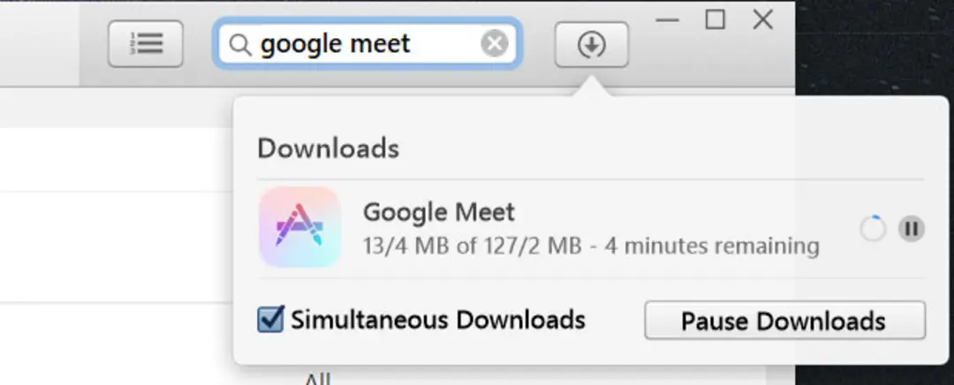Click the Simultaneous Downloads label text
The height and width of the screenshot is (385, 954).
pyautogui.click(x=438, y=320)
